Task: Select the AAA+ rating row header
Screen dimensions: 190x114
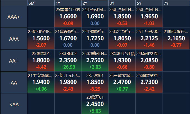Action: click(x=14, y=17)
